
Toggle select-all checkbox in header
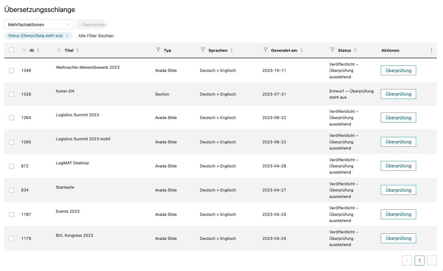(x=11, y=50)
